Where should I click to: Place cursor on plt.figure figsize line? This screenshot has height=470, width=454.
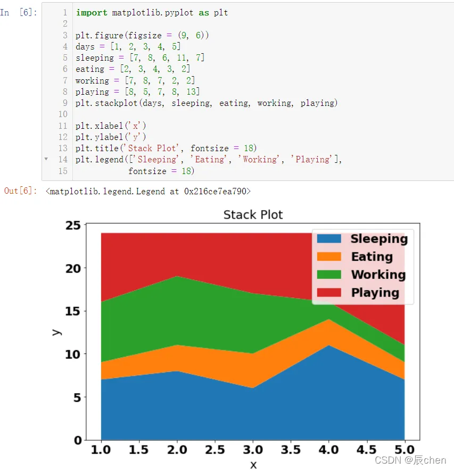tap(142, 35)
